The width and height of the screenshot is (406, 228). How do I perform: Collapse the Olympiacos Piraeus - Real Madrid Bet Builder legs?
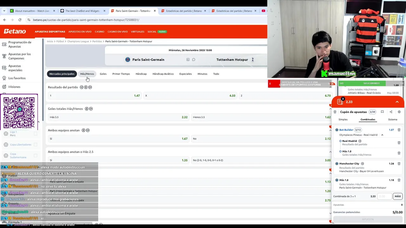382,135
